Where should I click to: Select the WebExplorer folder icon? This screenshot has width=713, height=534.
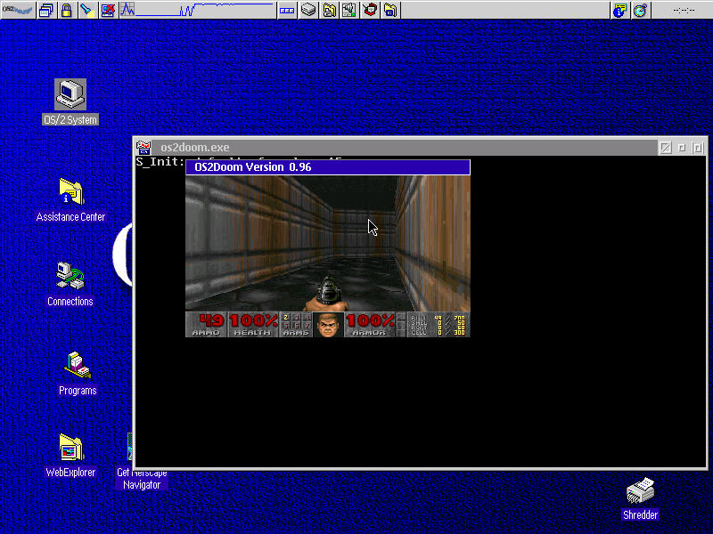click(x=70, y=456)
